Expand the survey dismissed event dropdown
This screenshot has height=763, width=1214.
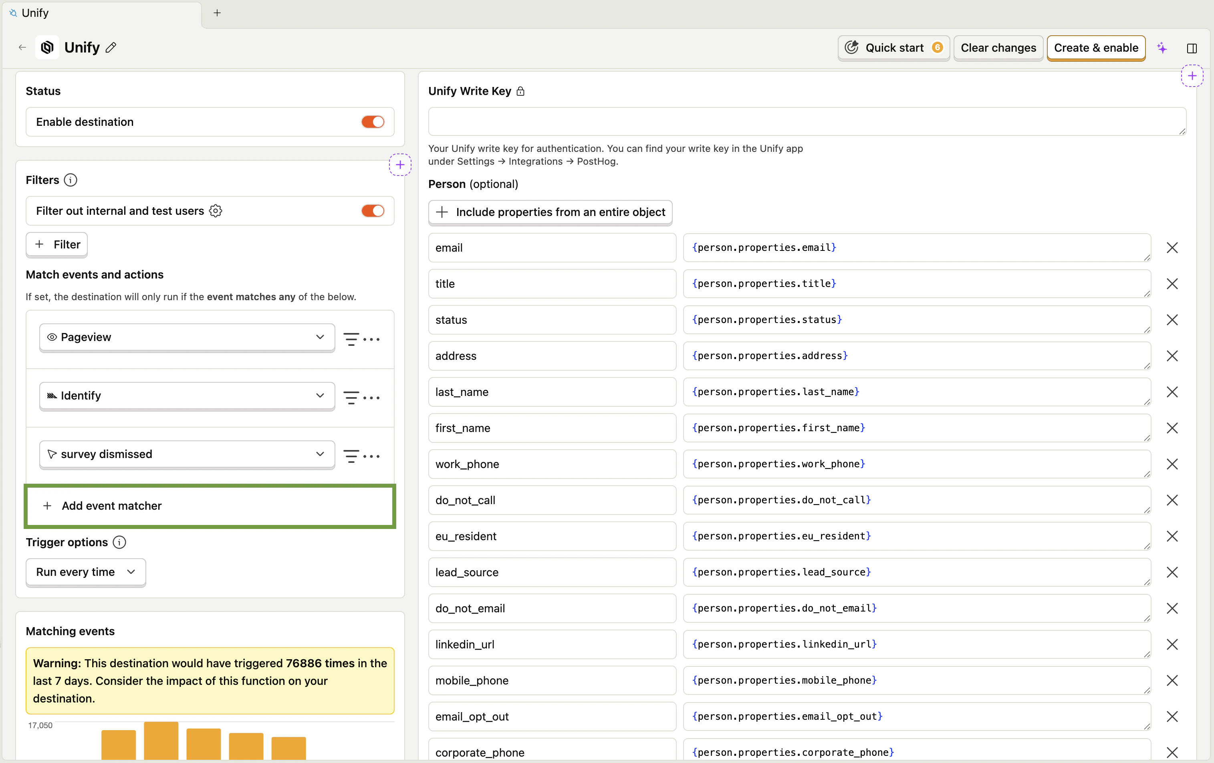click(187, 454)
